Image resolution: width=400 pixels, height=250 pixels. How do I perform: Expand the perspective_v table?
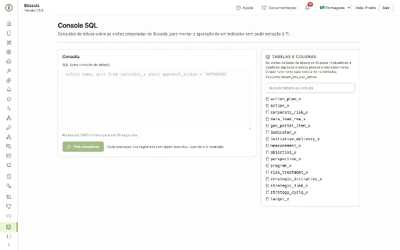tap(283, 159)
